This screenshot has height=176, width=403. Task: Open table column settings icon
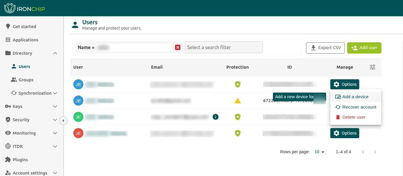(x=373, y=67)
